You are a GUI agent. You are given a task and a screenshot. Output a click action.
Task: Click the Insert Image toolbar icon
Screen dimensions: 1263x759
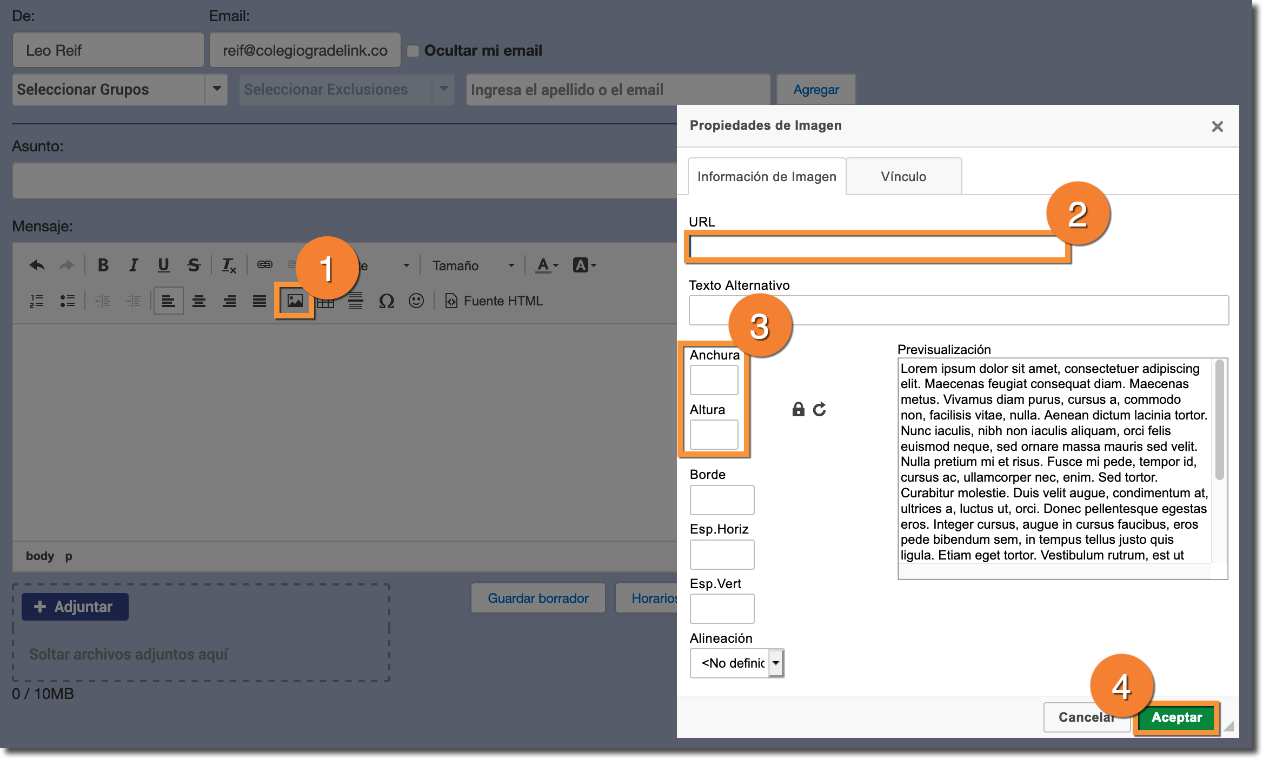point(295,301)
